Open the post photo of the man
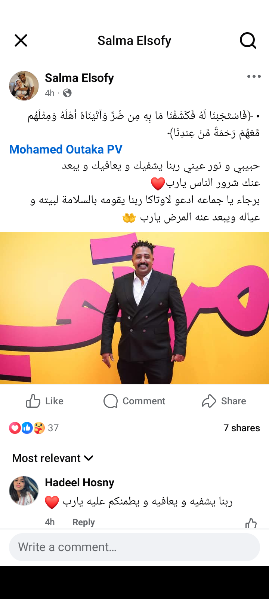 134,308
